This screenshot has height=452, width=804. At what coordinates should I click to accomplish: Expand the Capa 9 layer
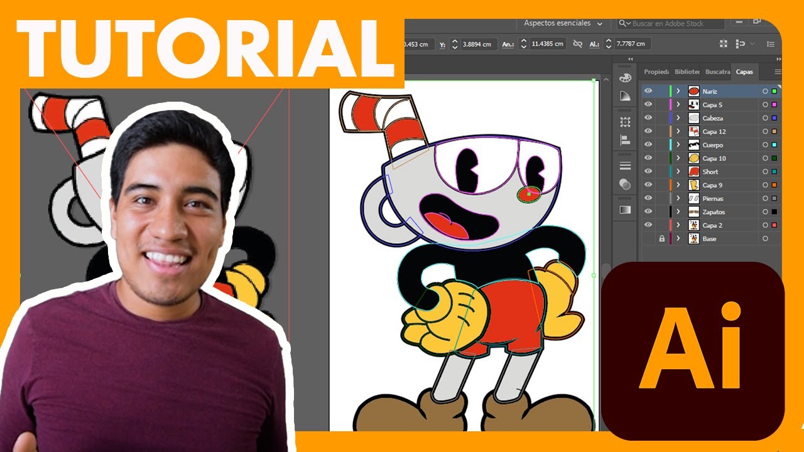(x=678, y=185)
